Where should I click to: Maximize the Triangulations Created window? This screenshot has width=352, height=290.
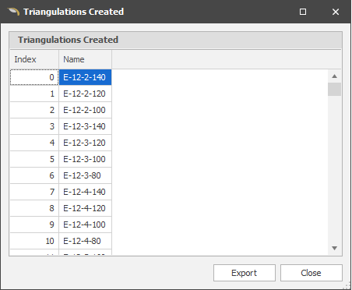tap(303, 12)
